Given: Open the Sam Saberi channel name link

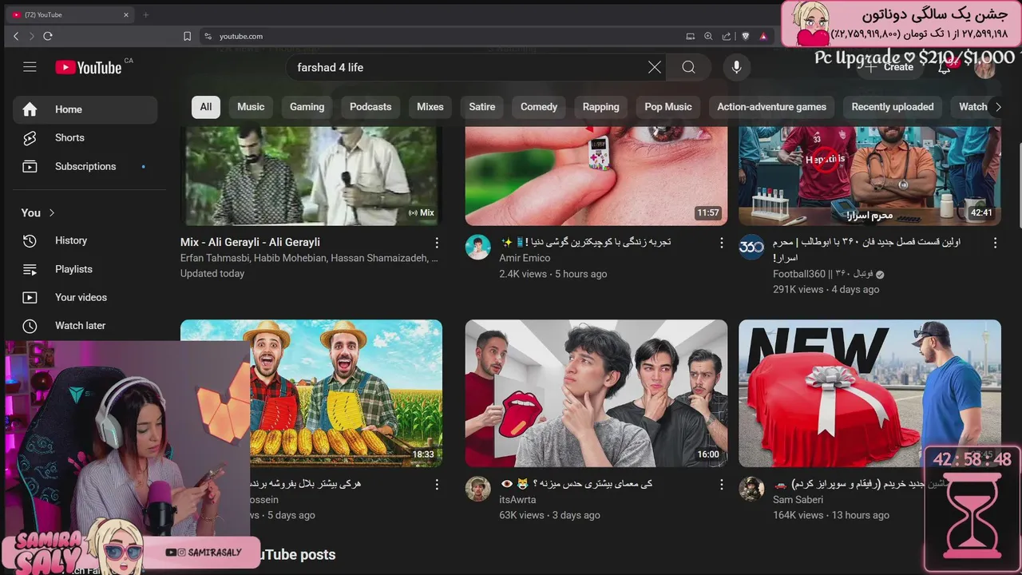Looking at the screenshot, I should pos(798,500).
